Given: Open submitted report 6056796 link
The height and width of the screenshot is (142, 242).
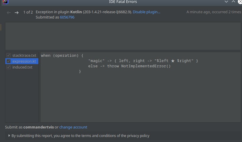Looking at the screenshot, I should (x=67, y=17).
